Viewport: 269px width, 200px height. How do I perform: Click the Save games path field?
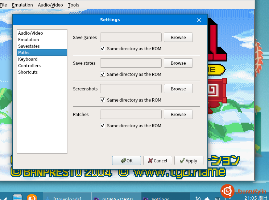click(x=131, y=37)
